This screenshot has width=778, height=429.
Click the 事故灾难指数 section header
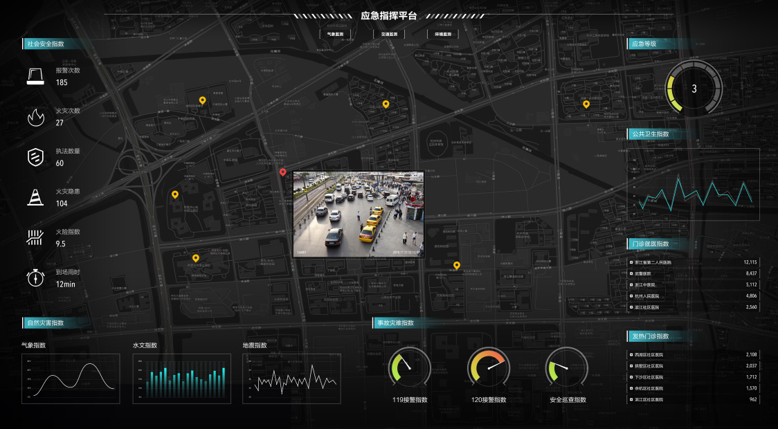[395, 323]
